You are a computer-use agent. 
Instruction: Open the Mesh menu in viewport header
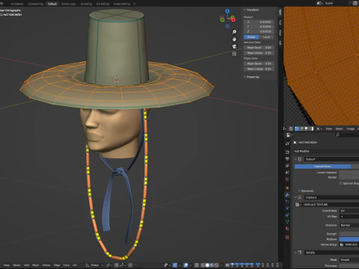click(x=35, y=265)
